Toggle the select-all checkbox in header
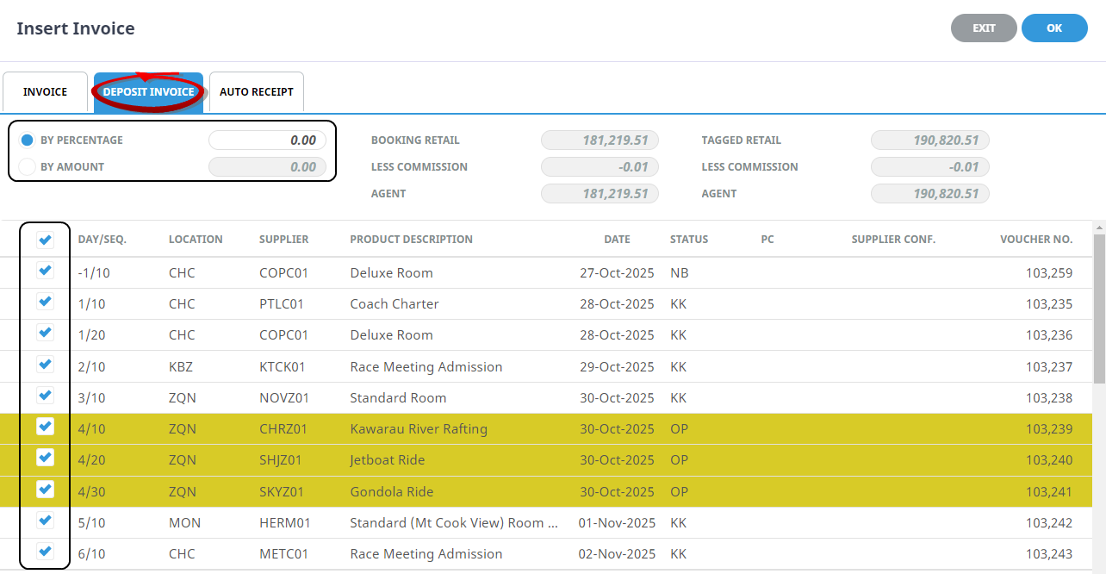Screen dimensions: 1106x574 (45, 240)
